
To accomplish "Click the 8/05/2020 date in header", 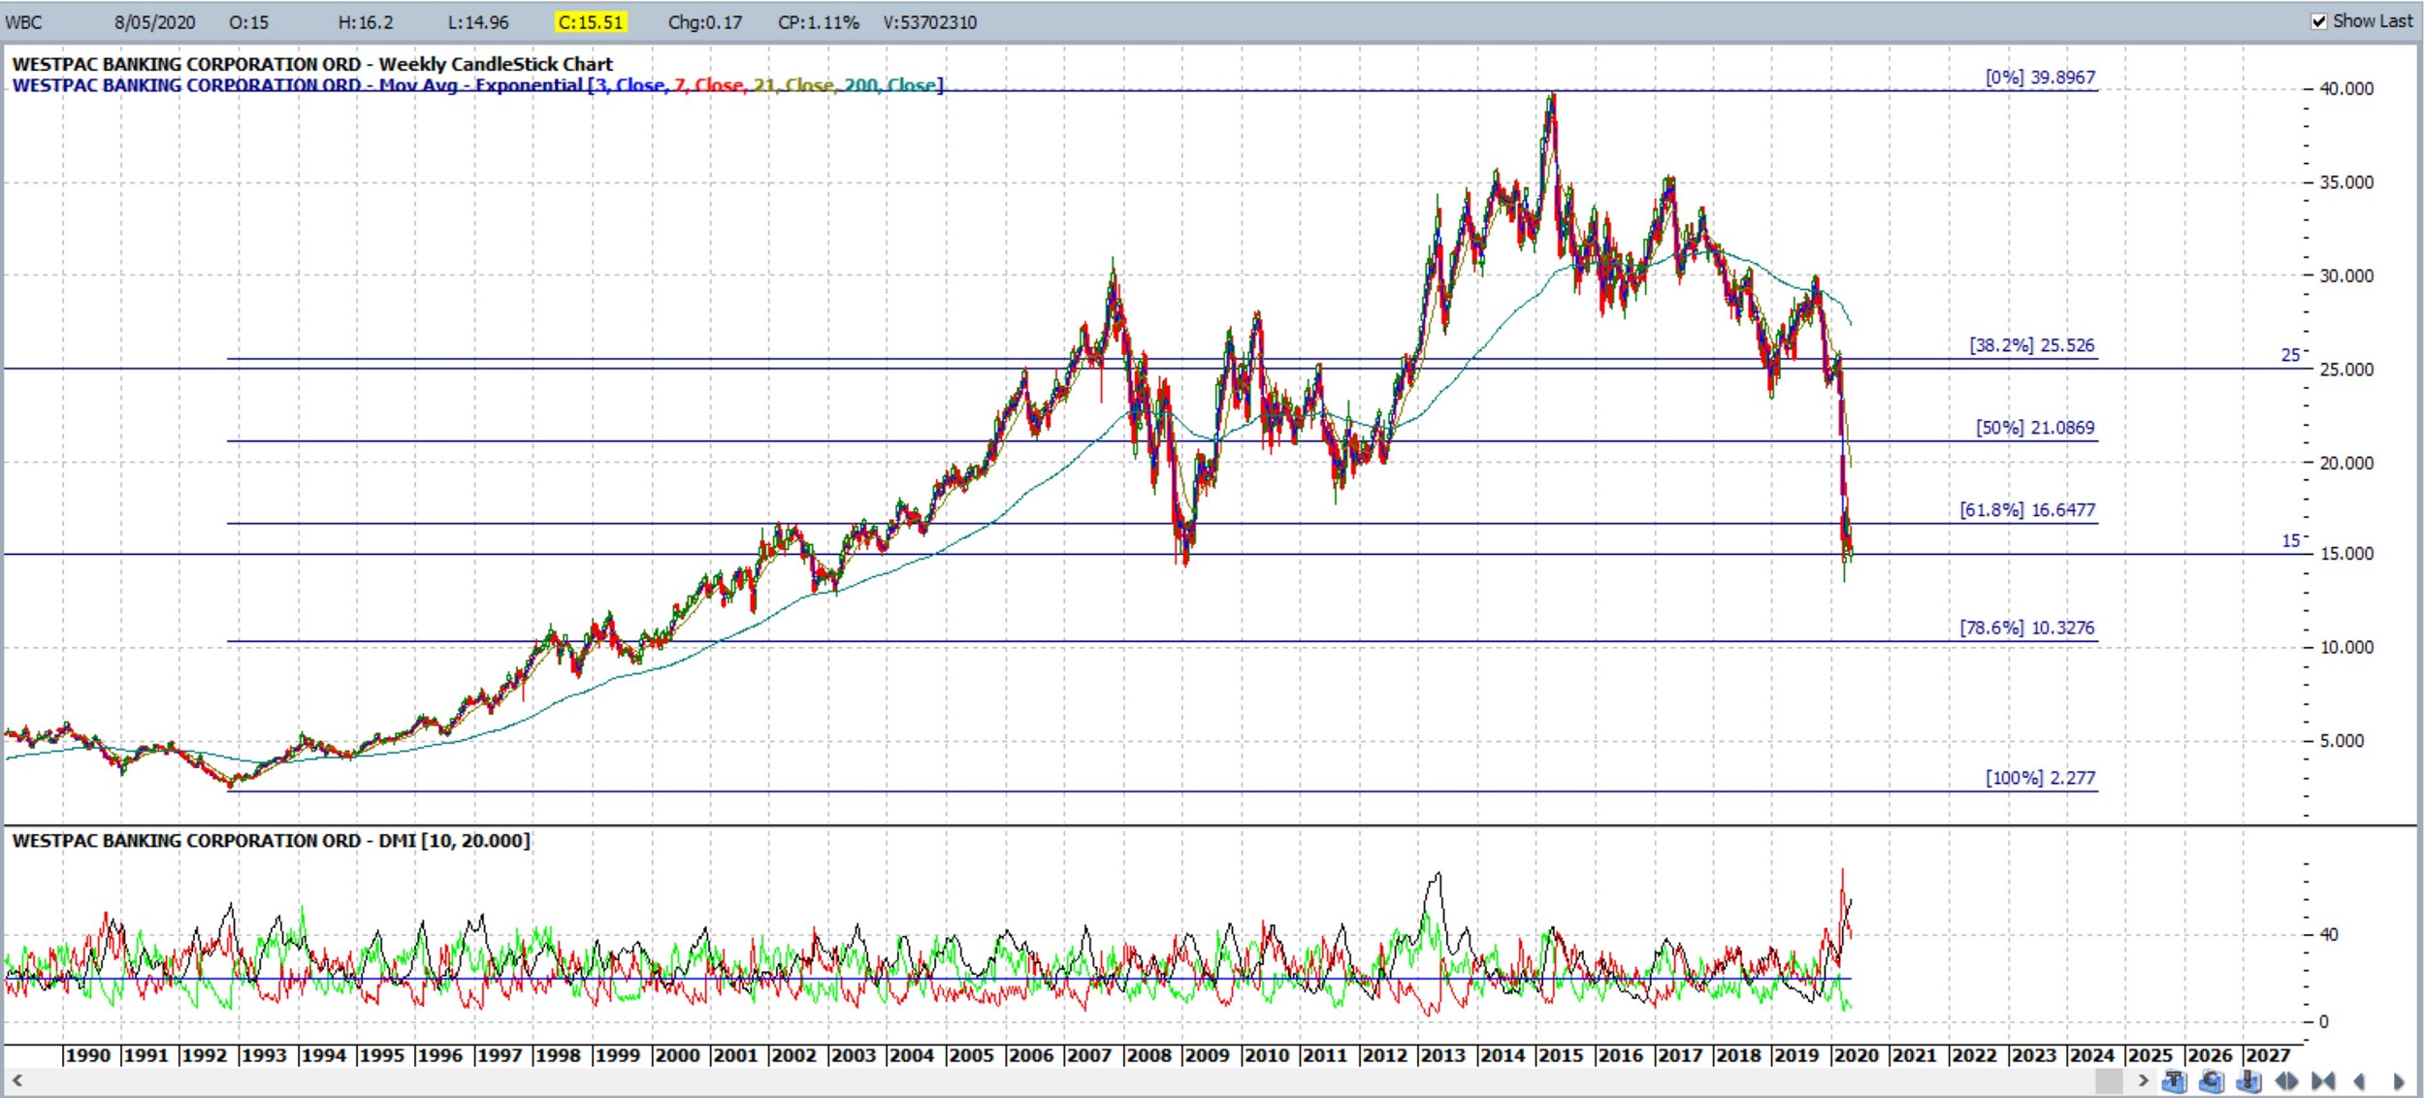I will pos(154,22).
